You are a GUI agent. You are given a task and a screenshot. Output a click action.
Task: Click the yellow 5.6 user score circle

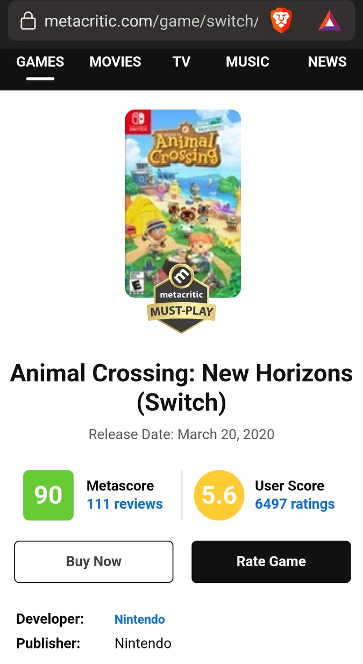pyautogui.click(x=219, y=495)
